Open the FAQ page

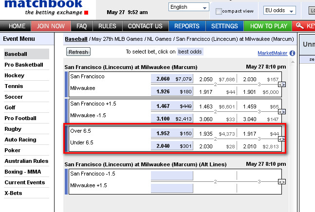point(82,26)
